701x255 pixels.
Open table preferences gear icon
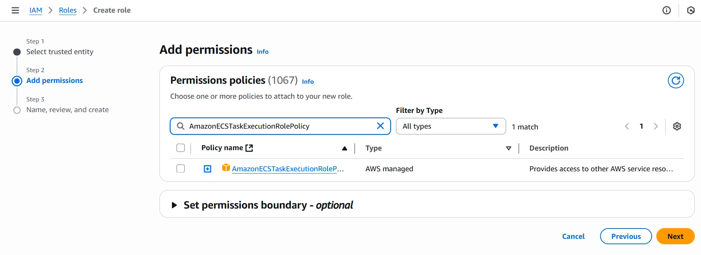pyautogui.click(x=677, y=126)
